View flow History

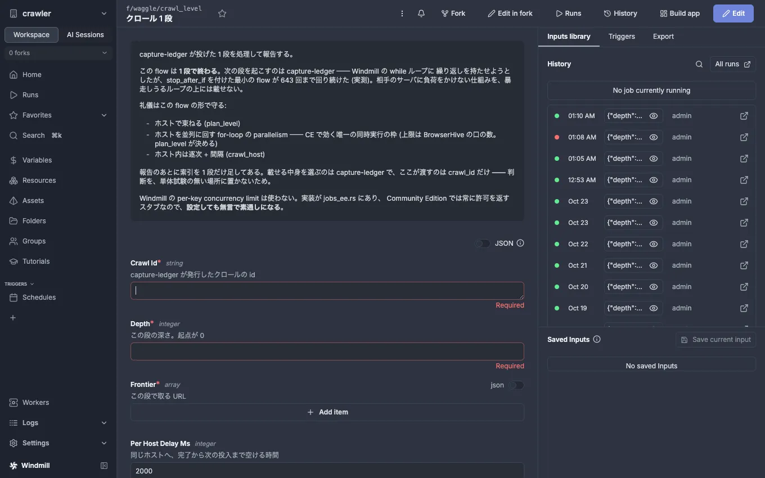pyautogui.click(x=620, y=13)
